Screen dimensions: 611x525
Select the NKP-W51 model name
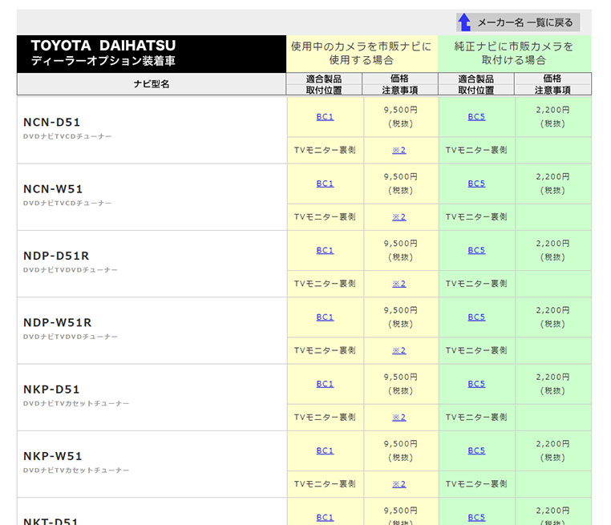53,456
